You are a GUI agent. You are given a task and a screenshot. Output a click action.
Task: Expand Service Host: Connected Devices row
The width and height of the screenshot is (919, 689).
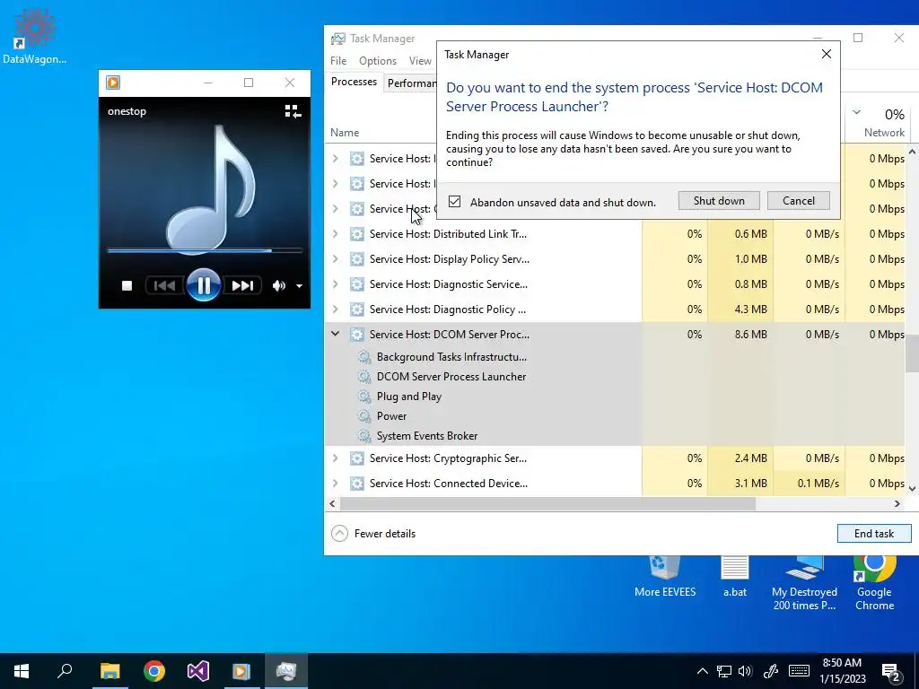(336, 484)
